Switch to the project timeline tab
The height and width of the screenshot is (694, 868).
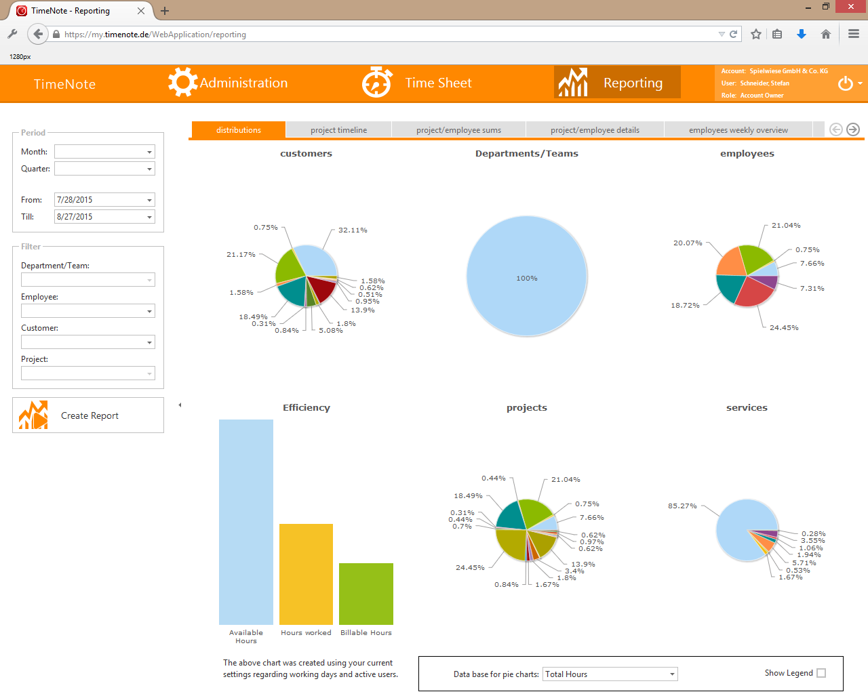pos(338,130)
